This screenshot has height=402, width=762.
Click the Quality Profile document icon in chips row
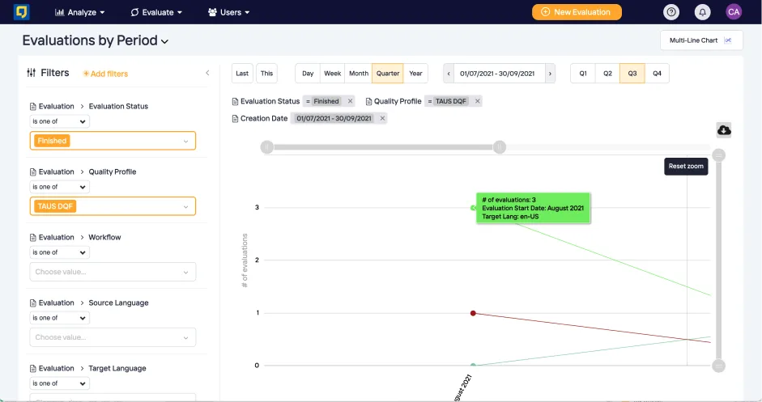[x=368, y=101]
